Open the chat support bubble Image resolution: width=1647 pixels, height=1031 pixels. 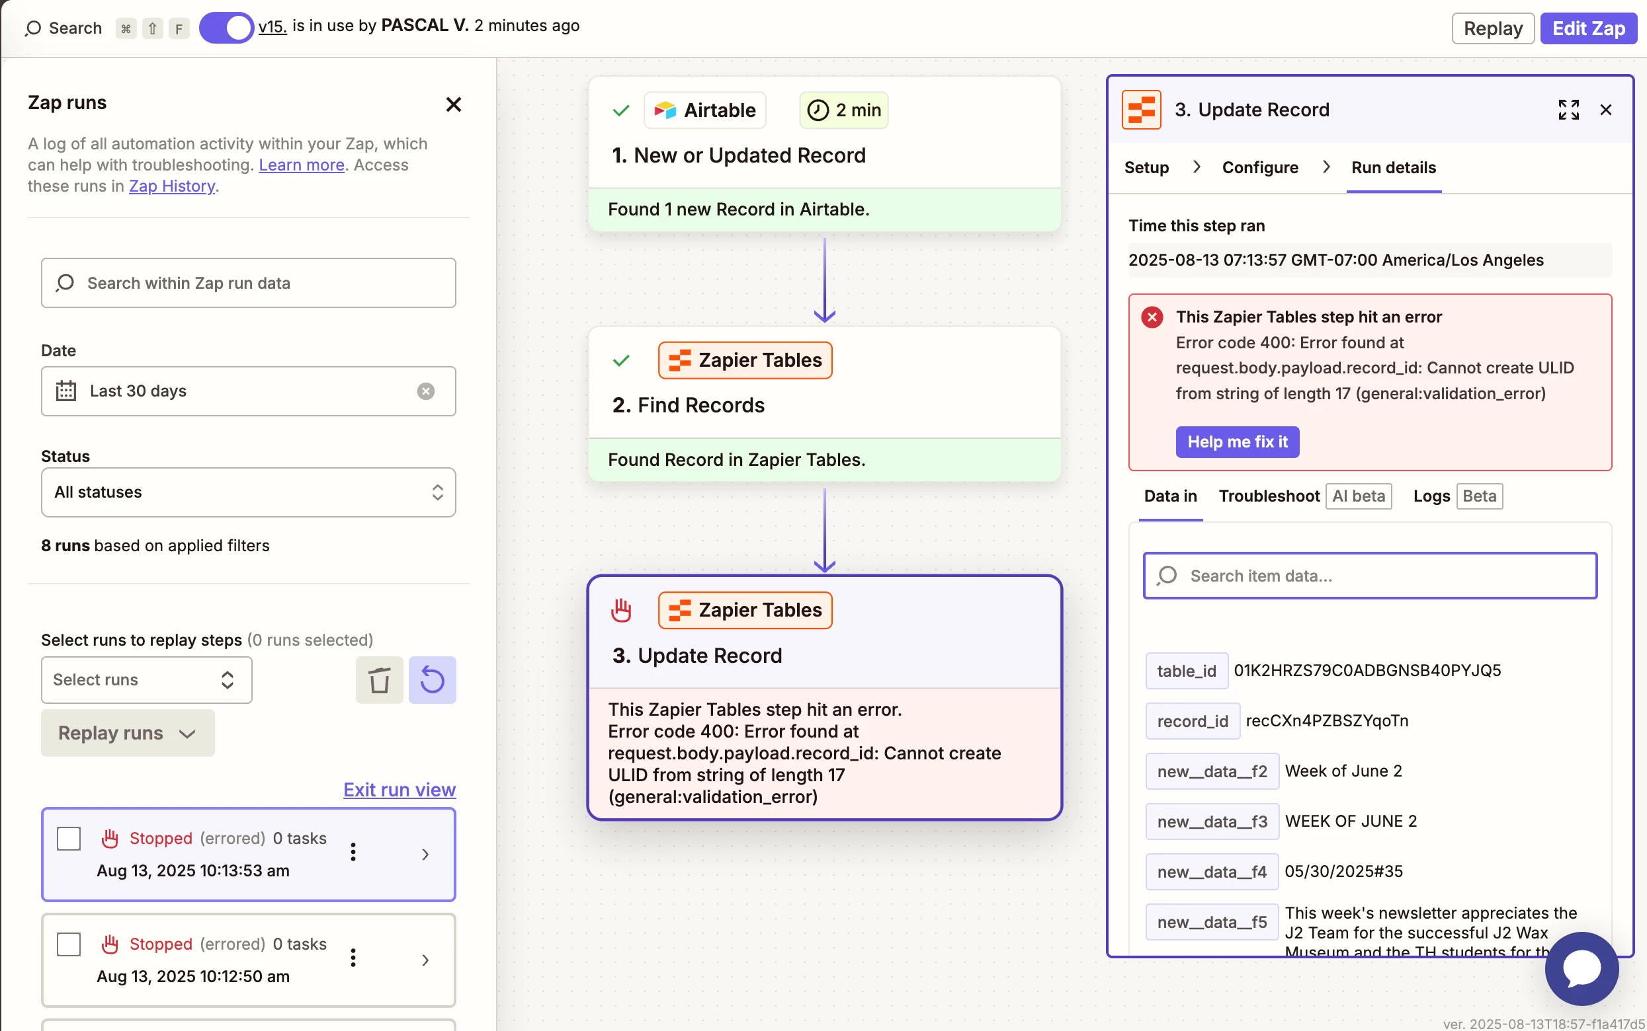point(1582,969)
